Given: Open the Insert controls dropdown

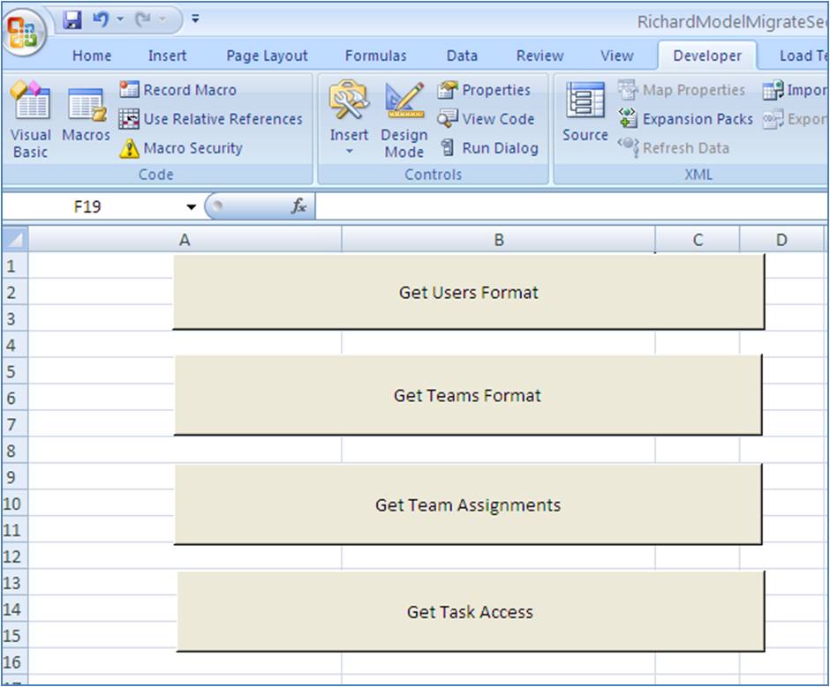Looking at the screenshot, I should pos(349,120).
